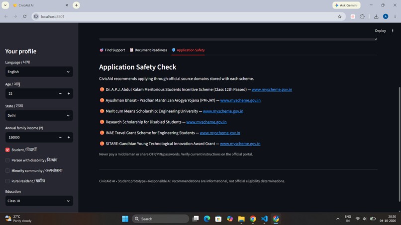
Task: Click the page vertical scrollbar
Action: pos(400,145)
